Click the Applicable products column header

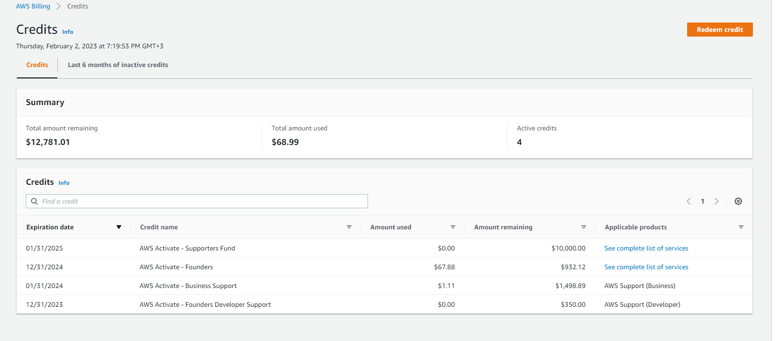click(x=636, y=227)
